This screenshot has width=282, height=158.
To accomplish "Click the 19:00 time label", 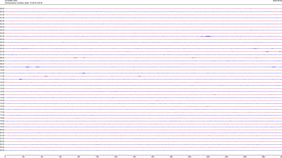I will coord(2,124).
